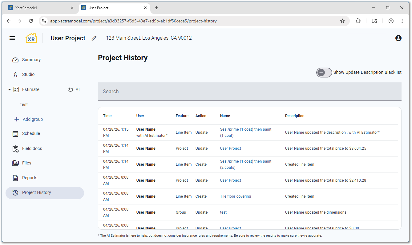Click the Summary gauge icon
This screenshot has width=412, height=245.
(15, 60)
